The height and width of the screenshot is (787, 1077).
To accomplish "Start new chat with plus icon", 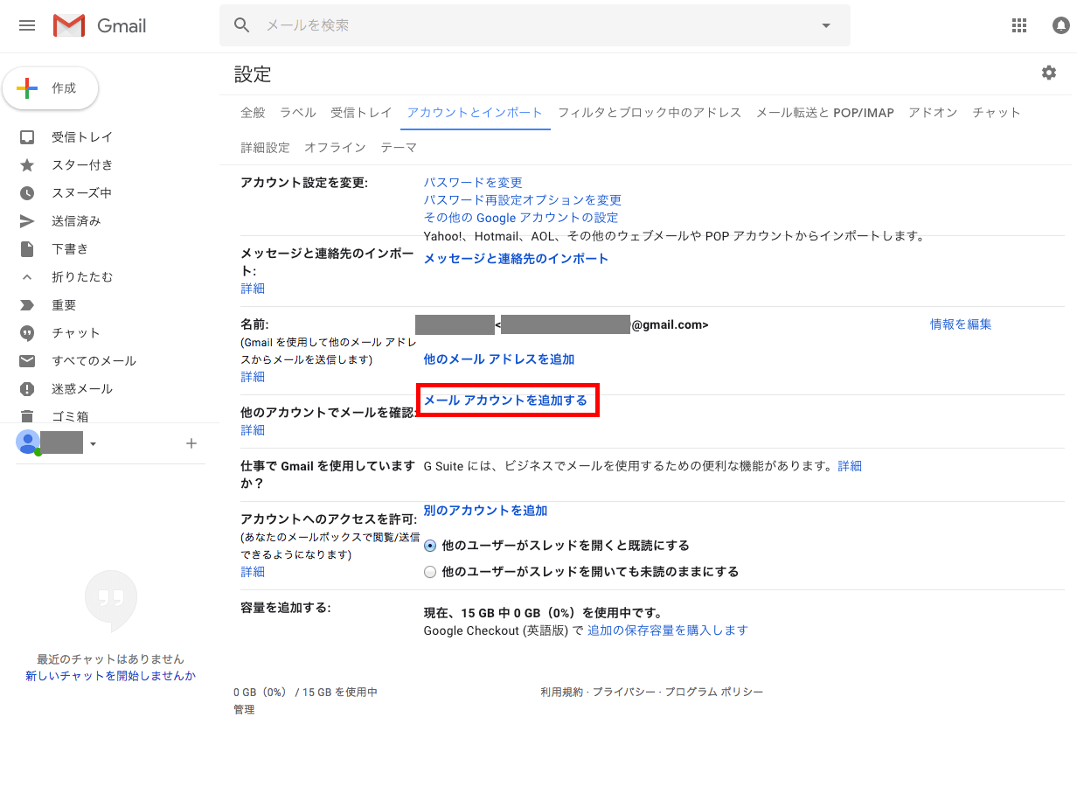I will pos(191,443).
